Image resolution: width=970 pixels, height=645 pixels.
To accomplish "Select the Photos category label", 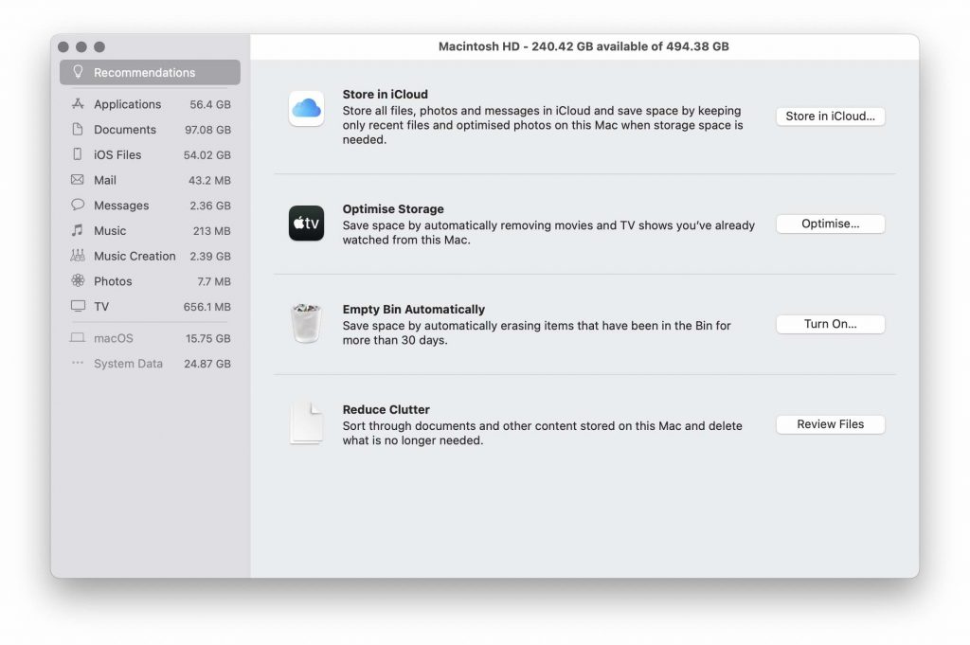I will 113,281.
